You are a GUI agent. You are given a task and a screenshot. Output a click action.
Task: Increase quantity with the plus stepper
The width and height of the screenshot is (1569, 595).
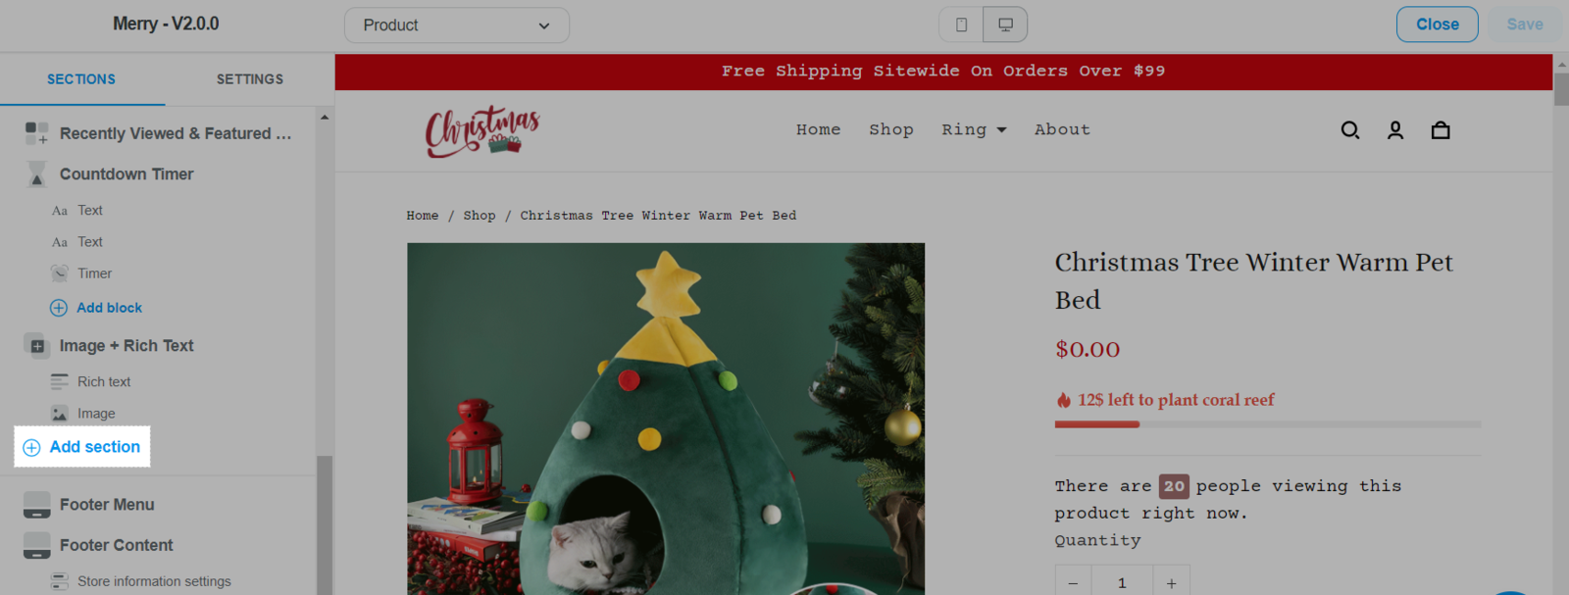click(x=1171, y=583)
